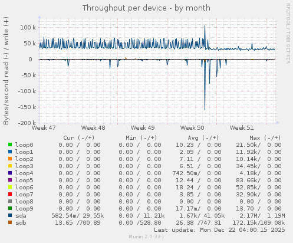The image size is (293, 243).
Task: Click sdb max value '172.15k/109.08k'
Action: coord(259,223)
